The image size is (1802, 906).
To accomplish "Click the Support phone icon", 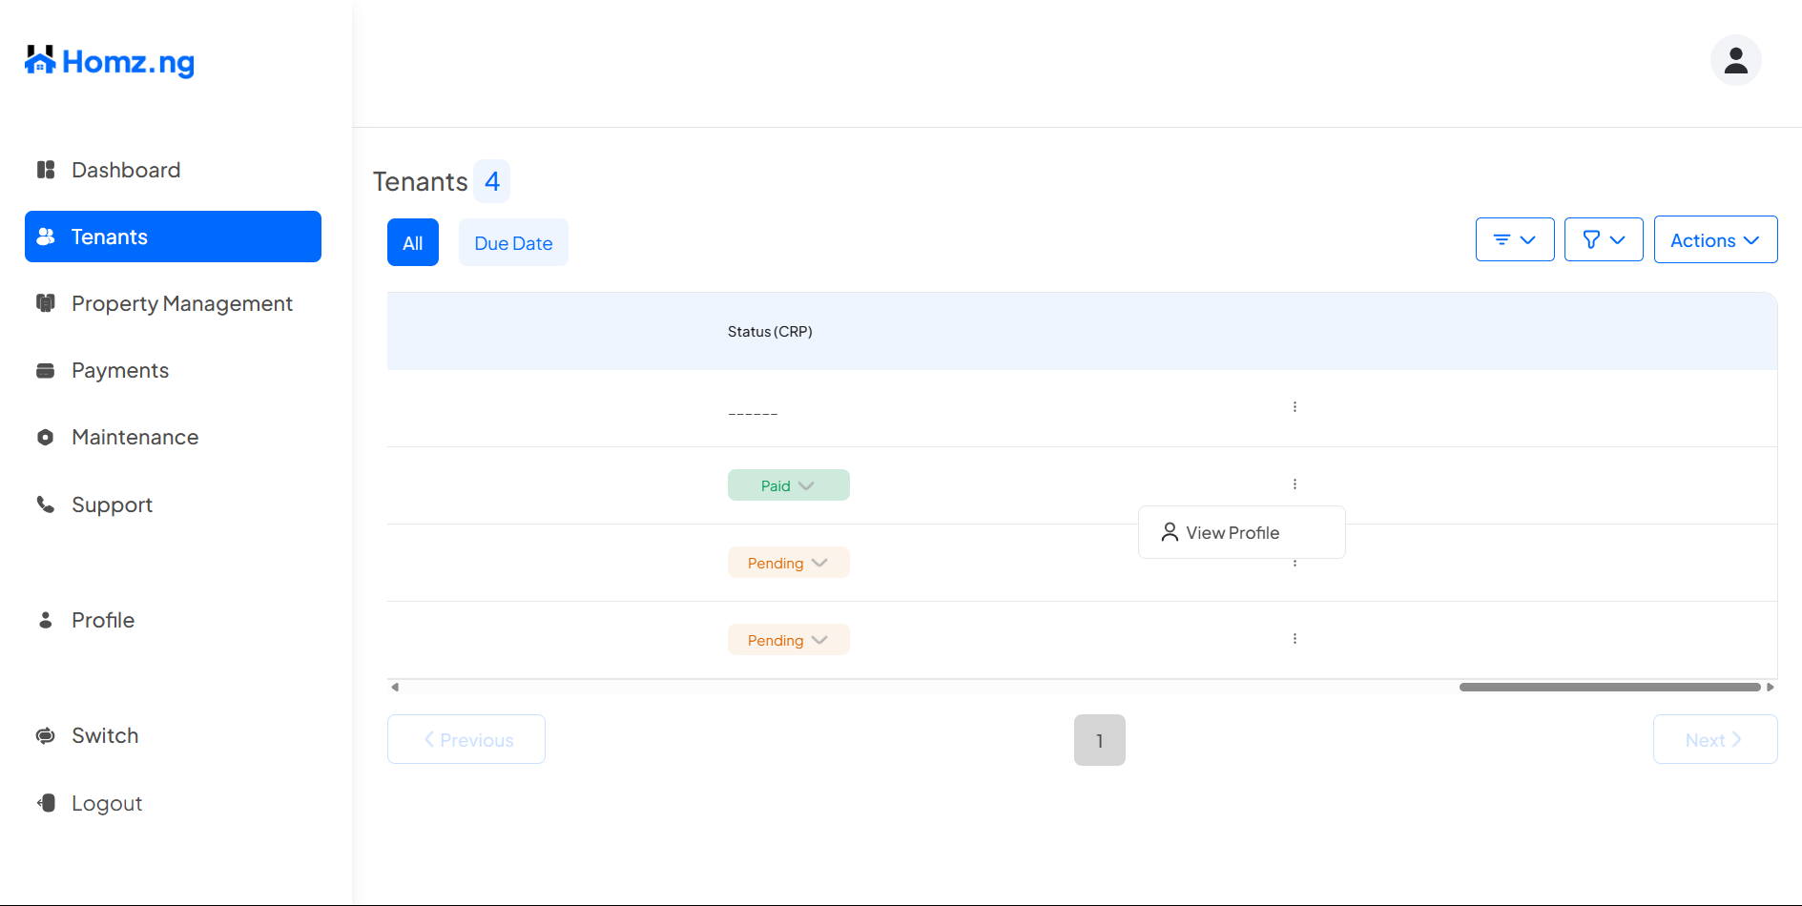I will click(46, 504).
